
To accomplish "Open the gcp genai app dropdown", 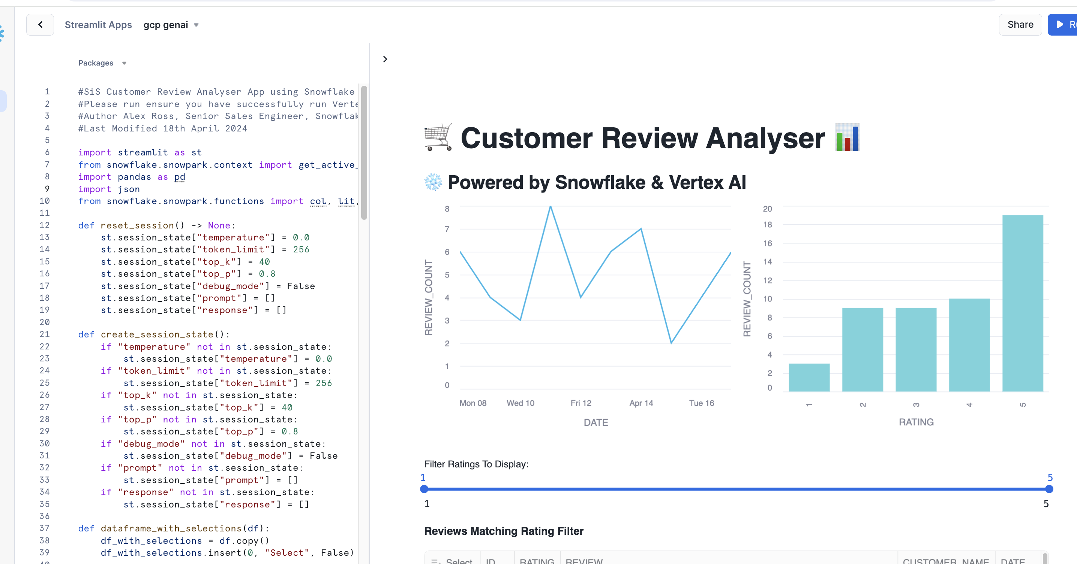I will [171, 25].
